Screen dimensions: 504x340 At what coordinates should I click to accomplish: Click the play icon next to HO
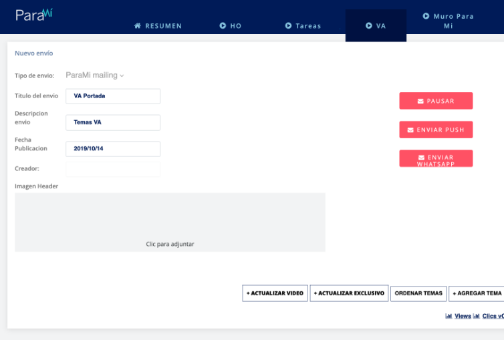click(223, 26)
